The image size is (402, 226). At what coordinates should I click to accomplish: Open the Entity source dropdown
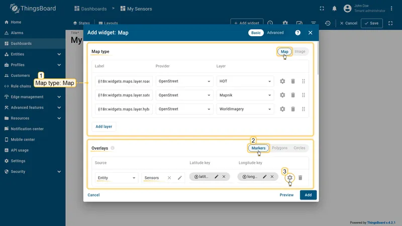(x=117, y=178)
